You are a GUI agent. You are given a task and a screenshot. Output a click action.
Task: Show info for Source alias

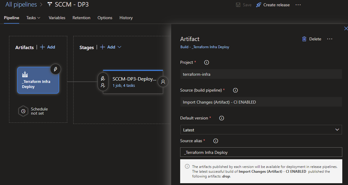(216, 141)
